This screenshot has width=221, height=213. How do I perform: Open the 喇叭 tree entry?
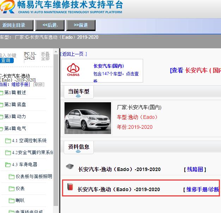click(20, 200)
